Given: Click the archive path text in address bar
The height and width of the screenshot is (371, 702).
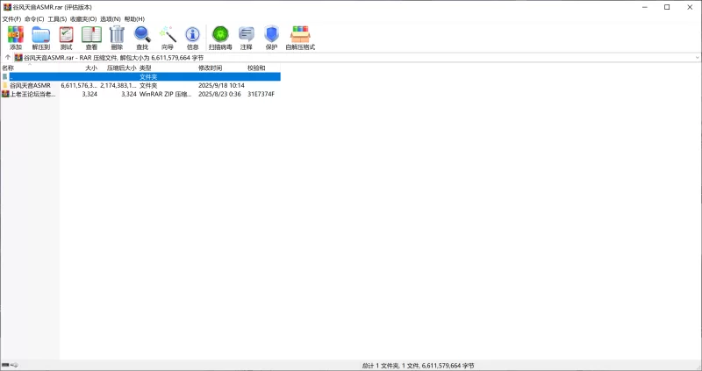Looking at the screenshot, I should pos(114,58).
